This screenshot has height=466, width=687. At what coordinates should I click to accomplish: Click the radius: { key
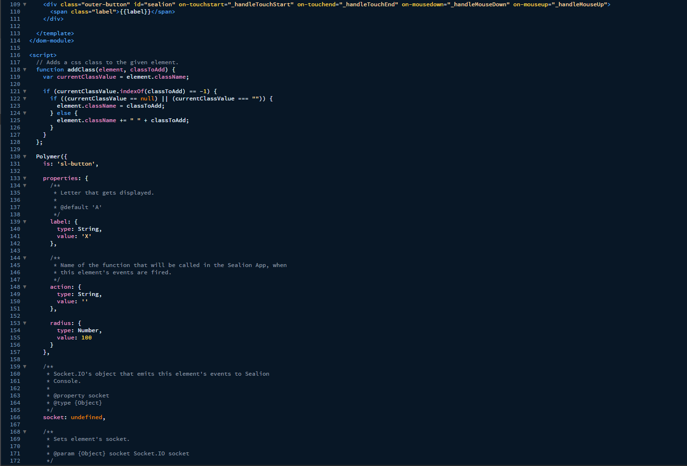pyautogui.click(x=66, y=323)
